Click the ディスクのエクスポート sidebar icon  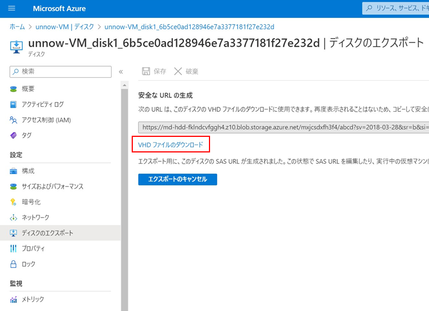tap(13, 233)
